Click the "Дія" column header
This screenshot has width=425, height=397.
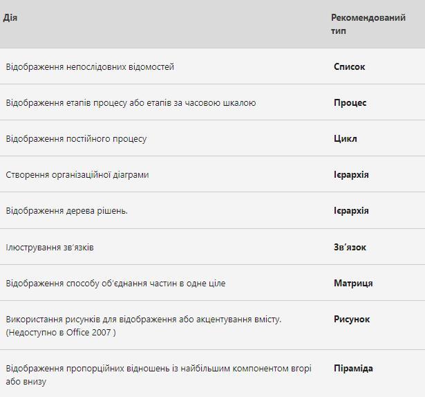click(x=10, y=18)
